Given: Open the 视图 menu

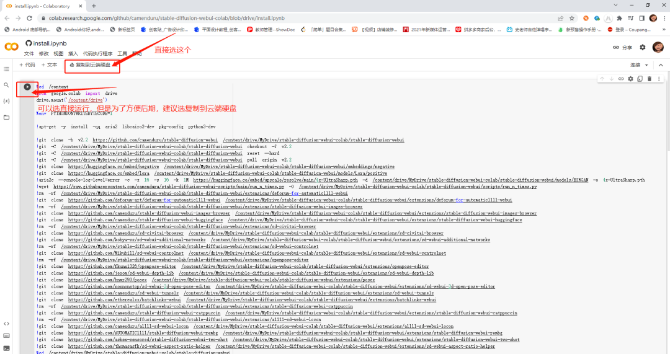Looking at the screenshot, I should [x=58, y=53].
